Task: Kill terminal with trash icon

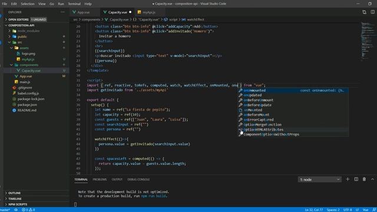Action: 364,179
